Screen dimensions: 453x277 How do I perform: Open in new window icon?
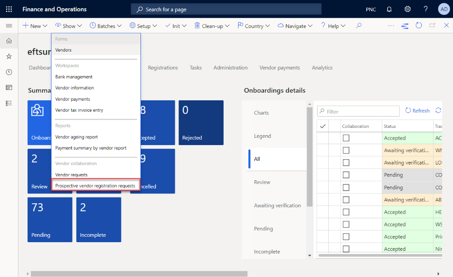click(x=433, y=25)
